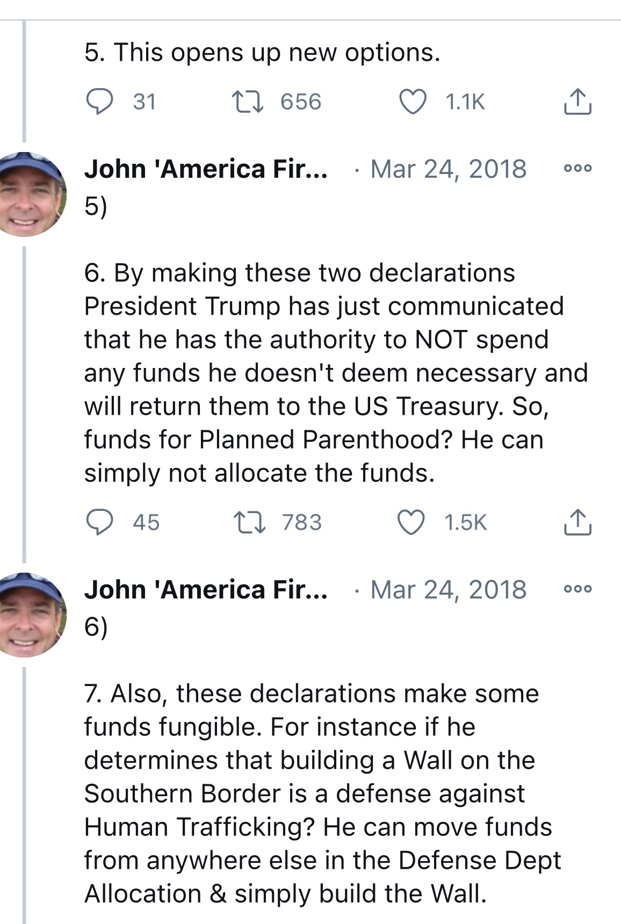Share the Planned Parenthood funds tweet

(577, 522)
